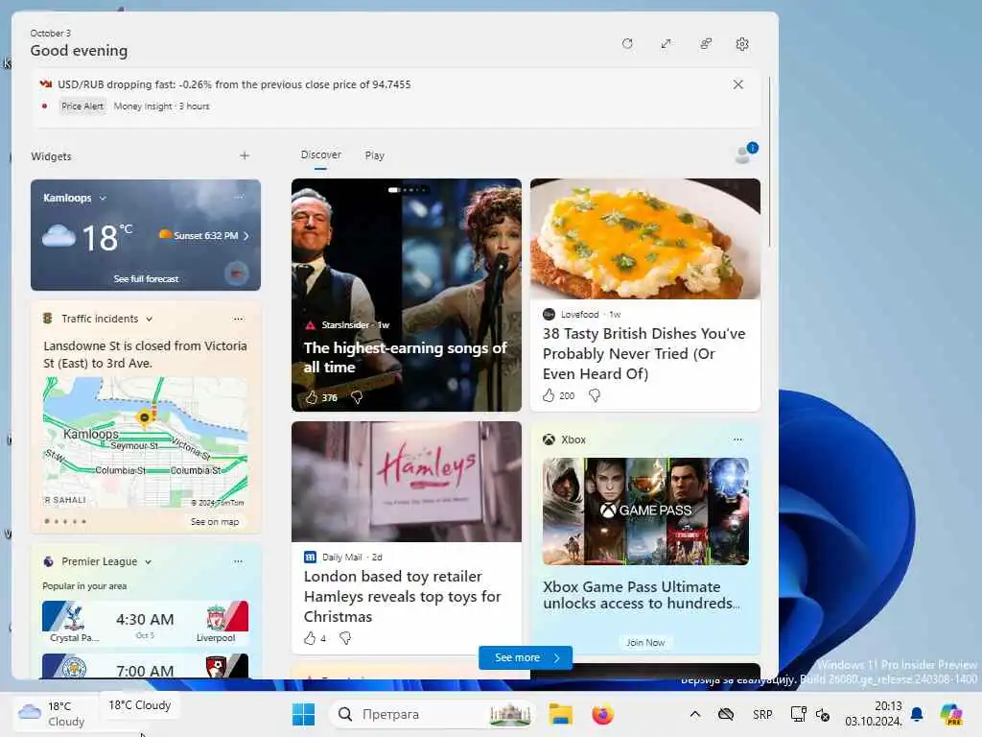The image size is (982, 737).
Task: Open Copilot preview icon in taskbar
Action: tap(951, 714)
